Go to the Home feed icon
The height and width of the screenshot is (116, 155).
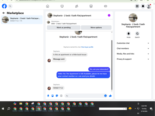pos(47,6)
